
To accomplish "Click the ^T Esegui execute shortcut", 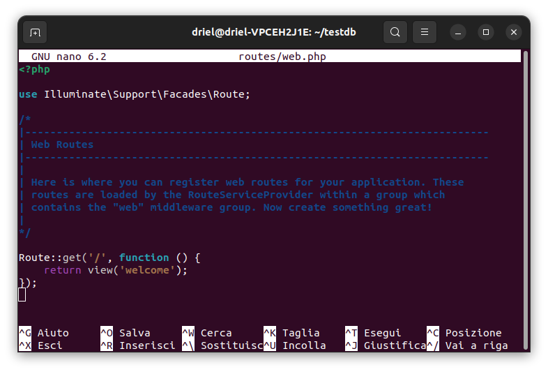I will pos(373,333).
